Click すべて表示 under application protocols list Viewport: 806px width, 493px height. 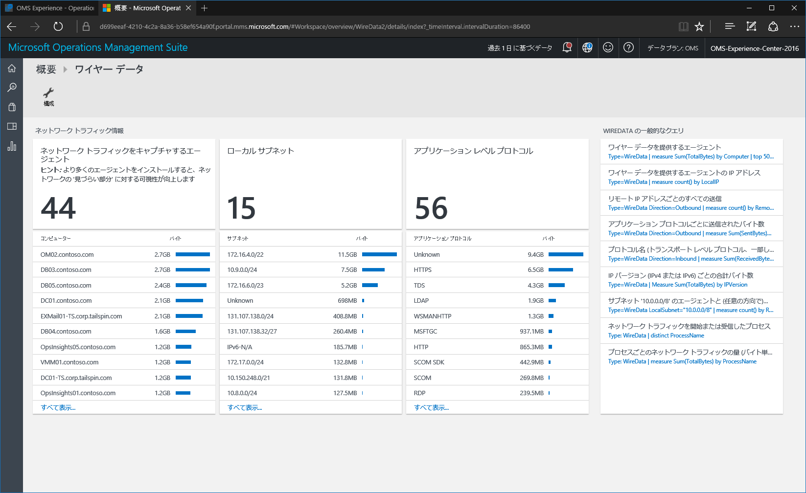pos(431,407)
